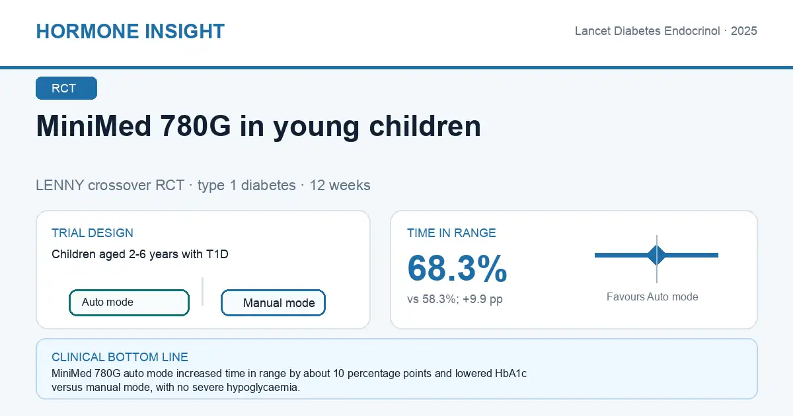Screen dimensions: 793x416
Task: Click the 68.3% time in range value
Action: point(457,268)
